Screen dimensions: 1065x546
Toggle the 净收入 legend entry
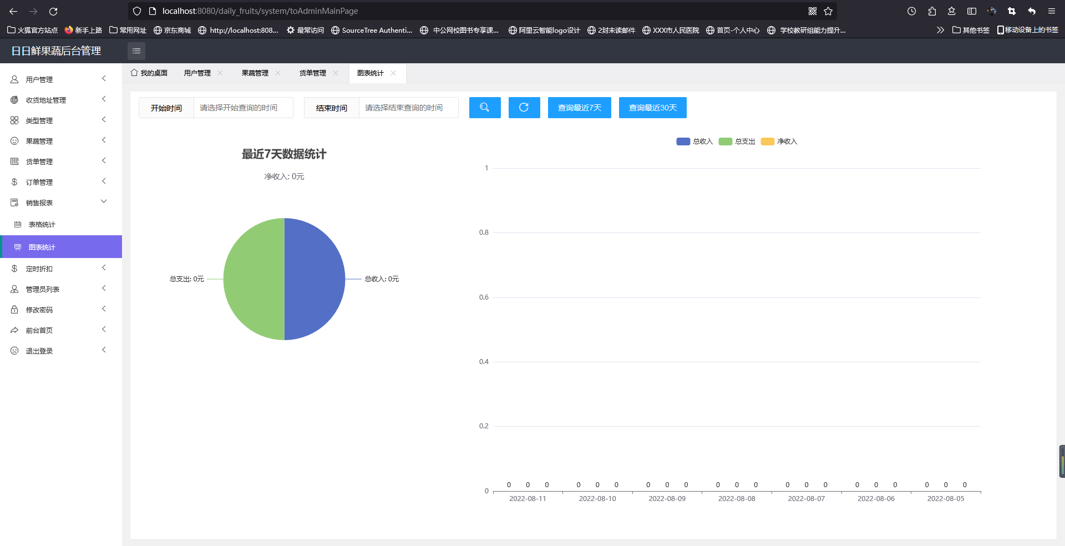pos(779,141)
